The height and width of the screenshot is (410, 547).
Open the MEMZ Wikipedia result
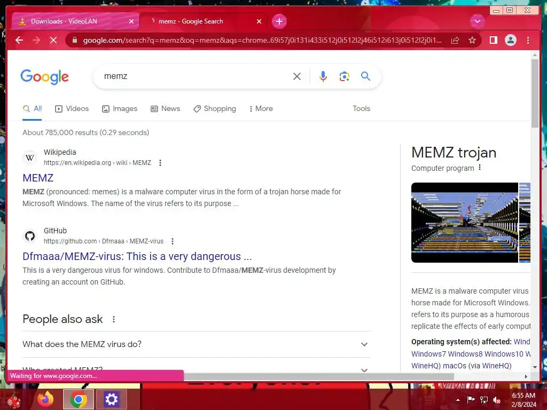coord(38,178)
